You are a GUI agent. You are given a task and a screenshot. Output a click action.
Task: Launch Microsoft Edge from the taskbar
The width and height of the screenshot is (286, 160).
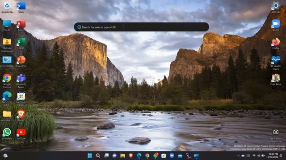(x=139, y=156)
